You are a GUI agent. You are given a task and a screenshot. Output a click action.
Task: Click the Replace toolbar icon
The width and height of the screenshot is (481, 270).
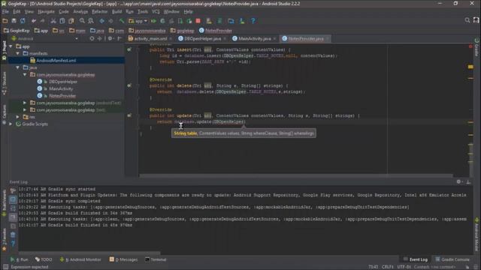[91, 21]
